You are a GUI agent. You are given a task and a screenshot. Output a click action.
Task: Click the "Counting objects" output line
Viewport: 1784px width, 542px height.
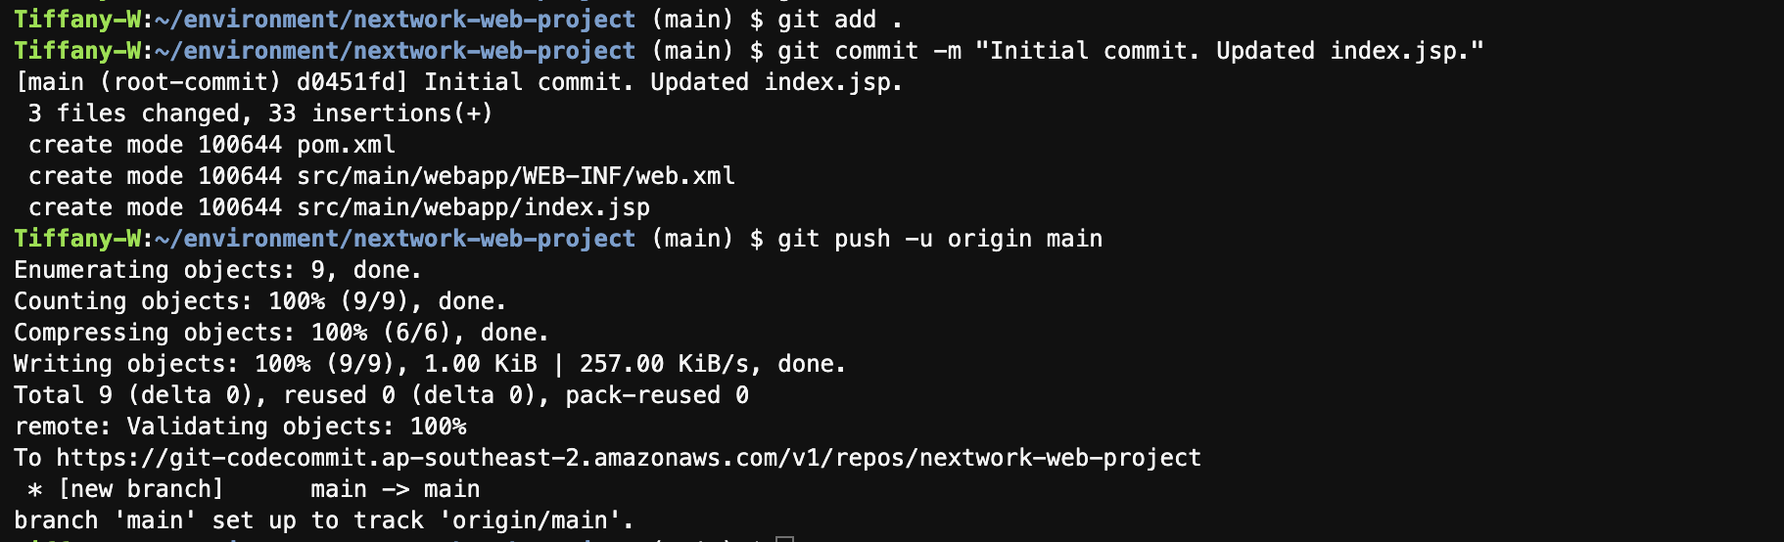259,301
